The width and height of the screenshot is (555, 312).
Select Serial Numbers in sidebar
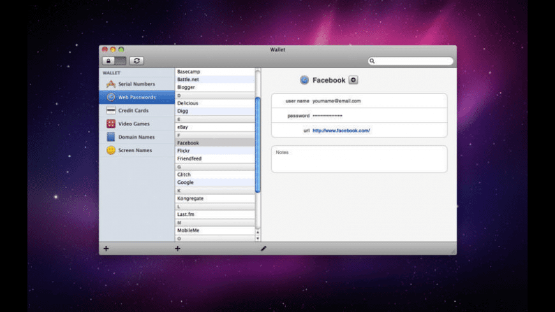tap(137, 84)
